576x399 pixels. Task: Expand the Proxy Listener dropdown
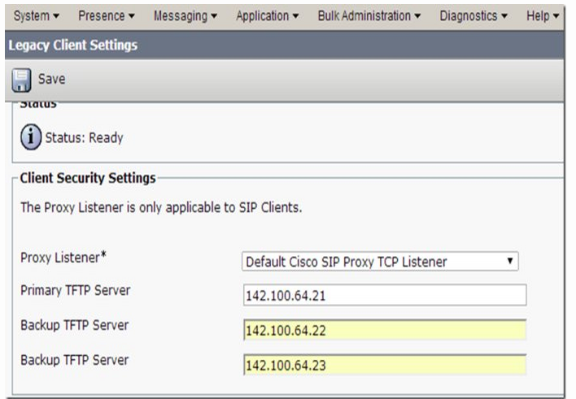click(x=380, y=262)
